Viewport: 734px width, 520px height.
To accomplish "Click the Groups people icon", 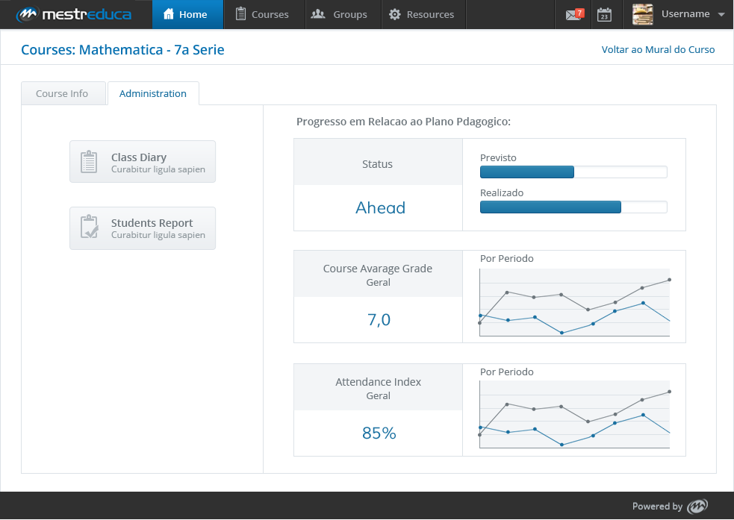I will click(318, 14).
